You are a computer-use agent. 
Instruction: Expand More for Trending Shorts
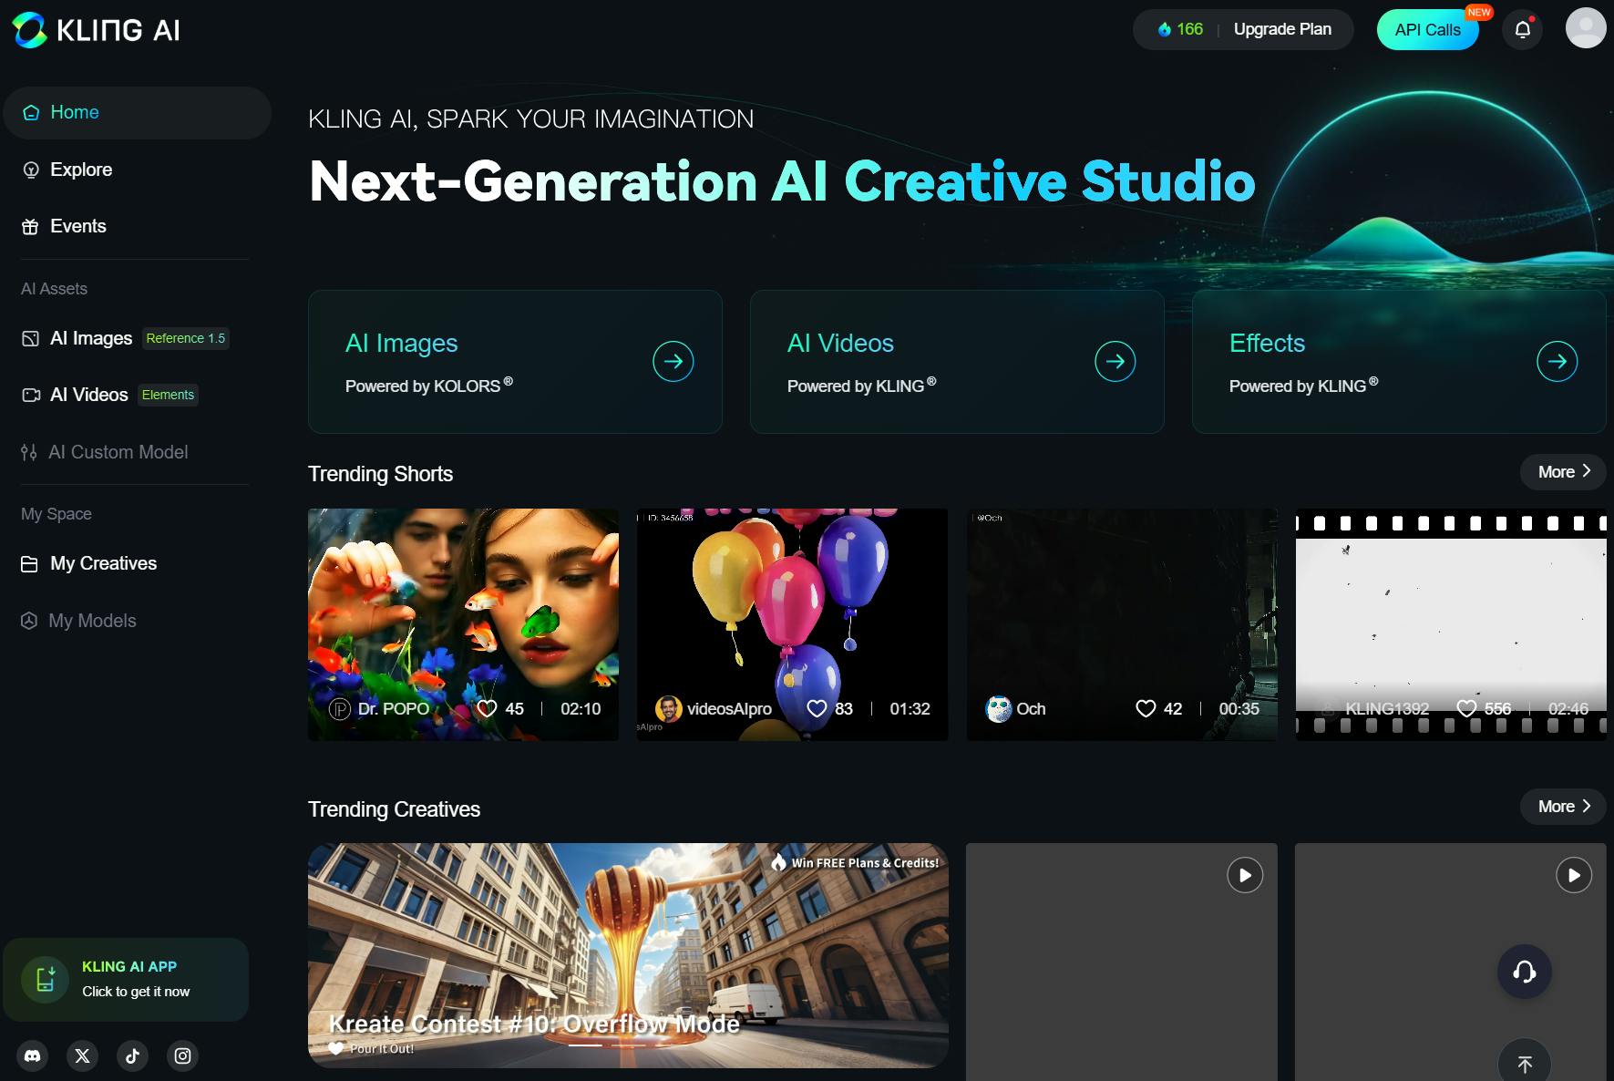1563,471
